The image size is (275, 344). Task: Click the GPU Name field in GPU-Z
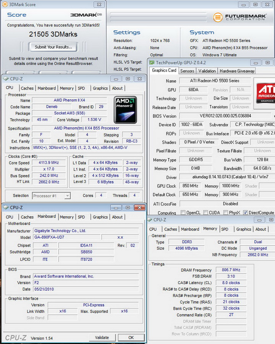(215, 81)
